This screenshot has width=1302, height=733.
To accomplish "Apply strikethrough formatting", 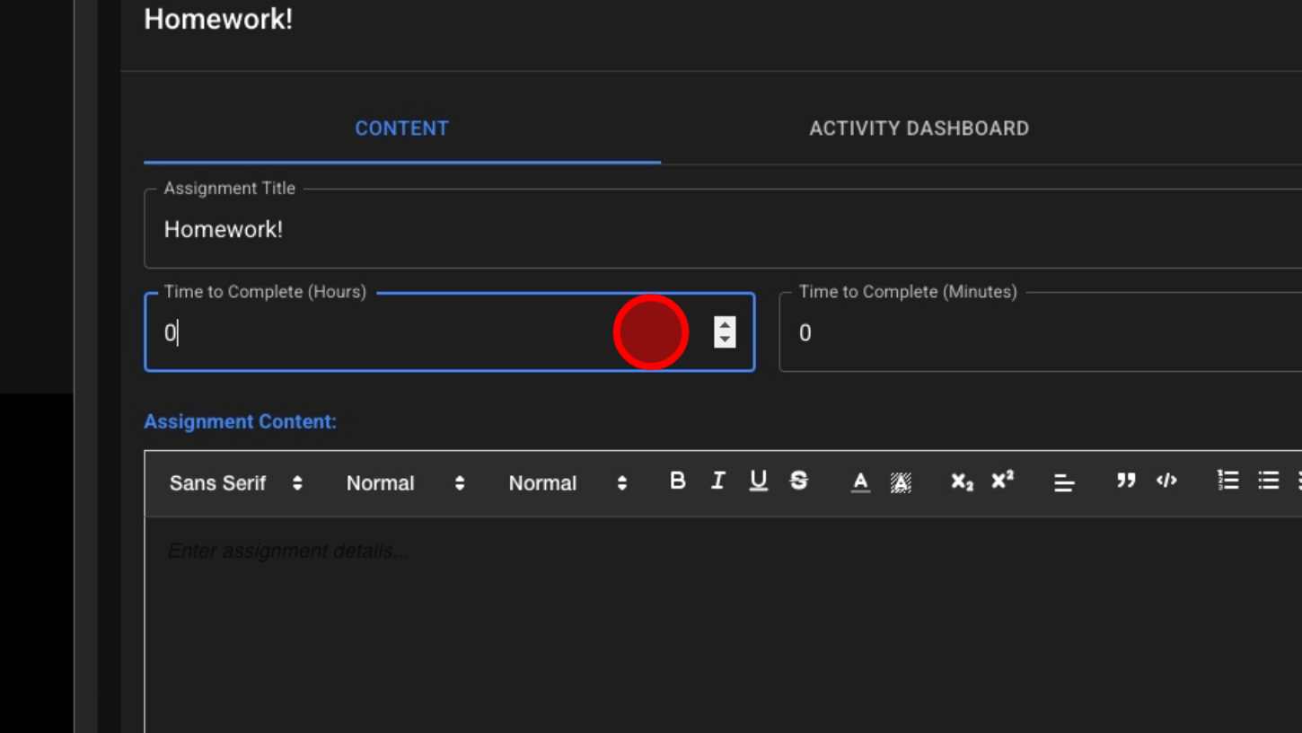I will 798,481.
